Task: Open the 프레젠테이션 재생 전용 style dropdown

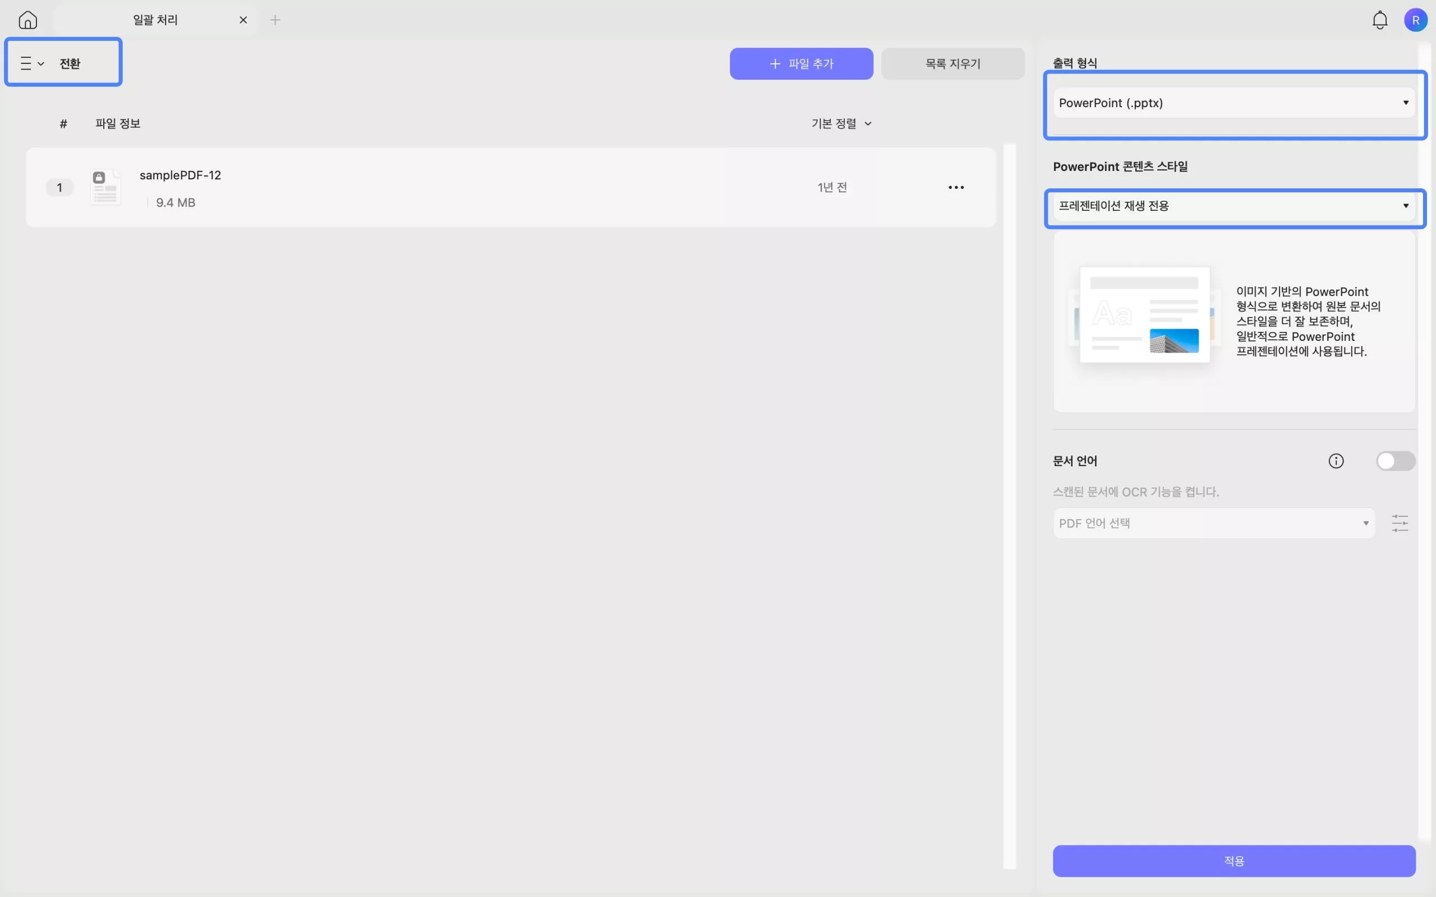Action: [x=1234, y=206]
